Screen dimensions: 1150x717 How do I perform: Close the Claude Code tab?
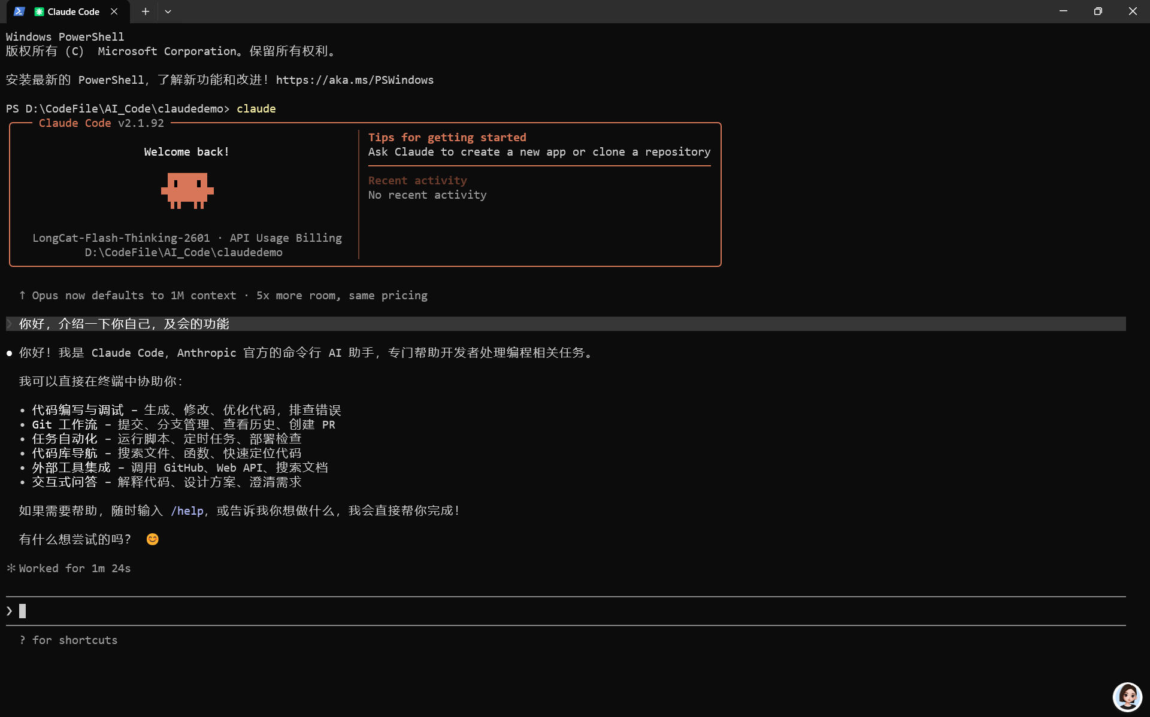tap(114, 11)
